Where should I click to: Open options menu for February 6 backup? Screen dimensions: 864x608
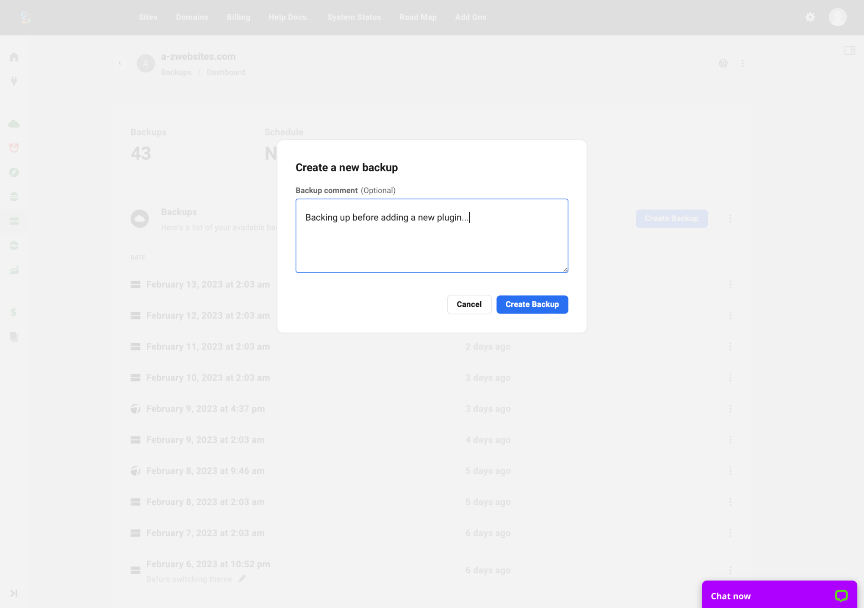(730, 570)
